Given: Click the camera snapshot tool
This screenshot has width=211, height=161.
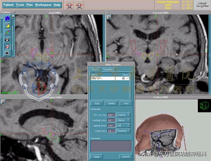Looking at the screenshot, I should pos(7,40).
